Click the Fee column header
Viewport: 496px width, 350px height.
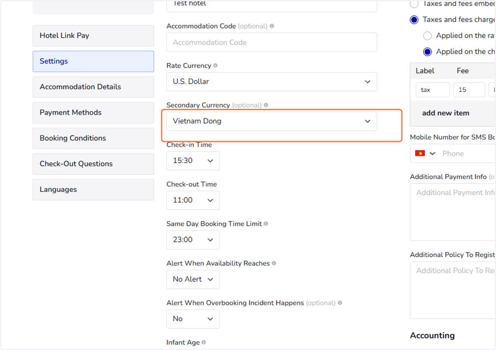463,71
